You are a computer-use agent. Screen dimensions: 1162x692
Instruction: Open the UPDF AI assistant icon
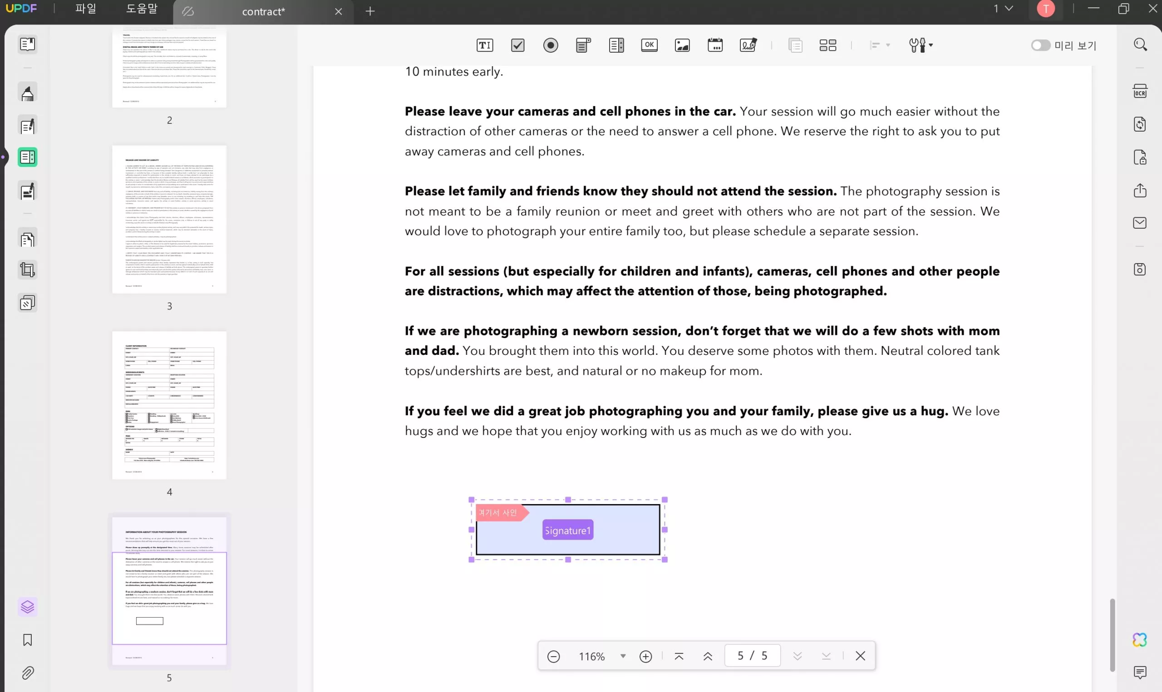[1140, 640]
